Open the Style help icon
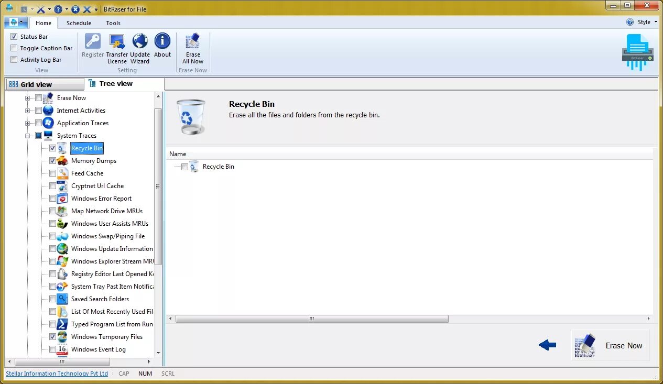The width and height of the screenshot is (663, 384). [x=630, y=22]
